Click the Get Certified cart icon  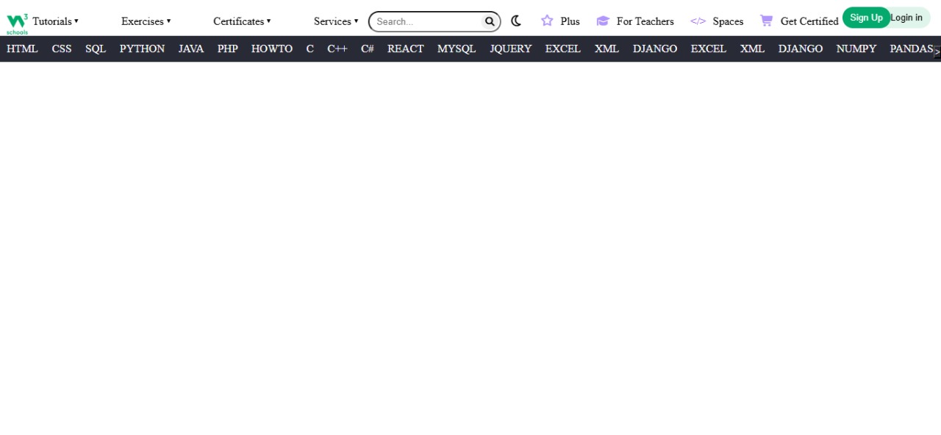click(766, 21)
